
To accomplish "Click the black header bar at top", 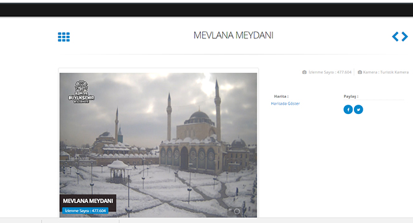I will pos(206,11).
